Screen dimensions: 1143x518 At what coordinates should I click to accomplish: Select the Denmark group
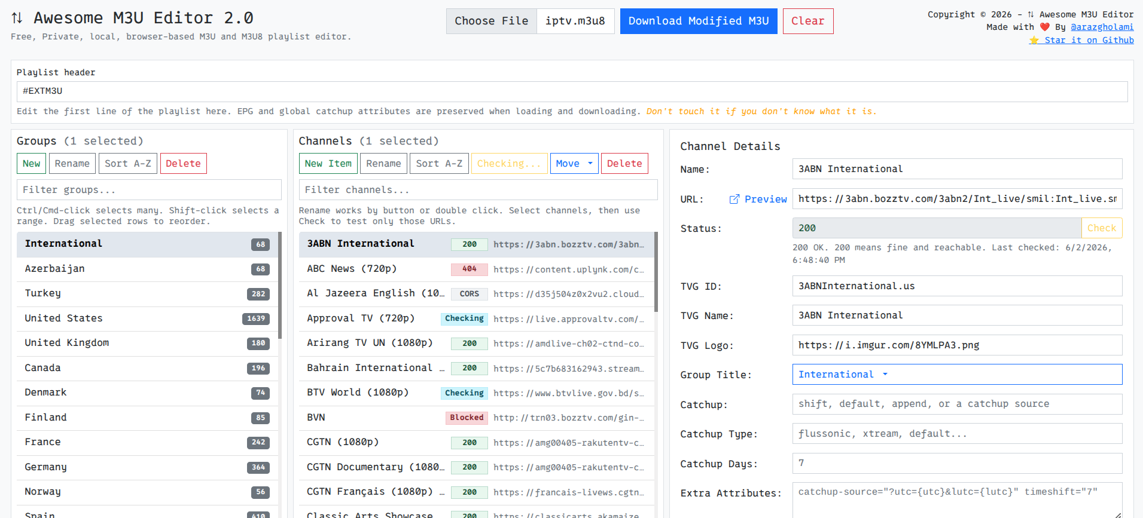pyautogui.click(x=147, y=393)
